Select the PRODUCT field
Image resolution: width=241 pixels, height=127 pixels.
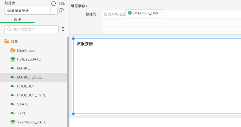click(26, 86)
